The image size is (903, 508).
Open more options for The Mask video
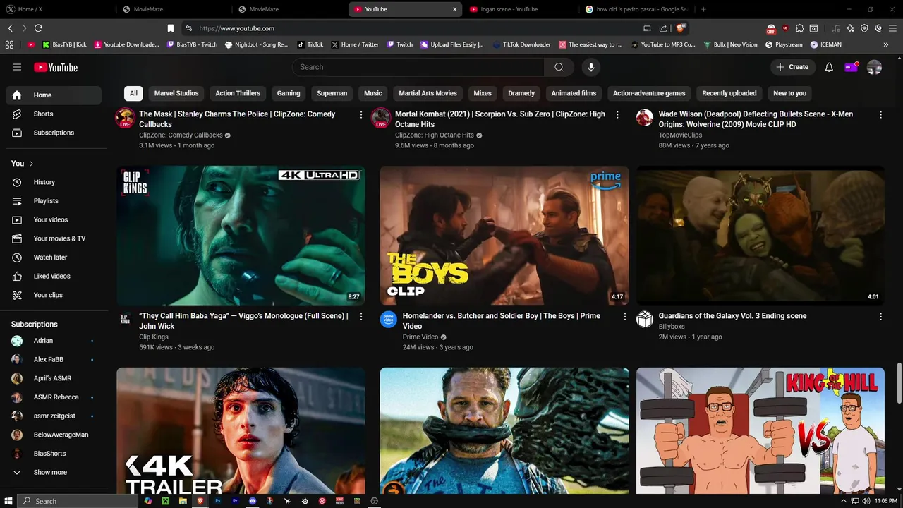[361, 114]
